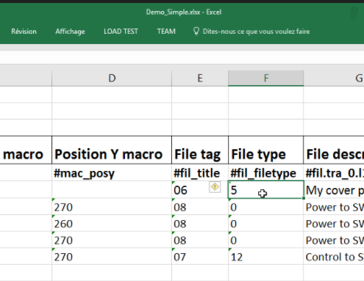The height and width of the screenshot is (281, 364).
Task: Select the "Position Y macro" header cell
Action: pos(112,150)
